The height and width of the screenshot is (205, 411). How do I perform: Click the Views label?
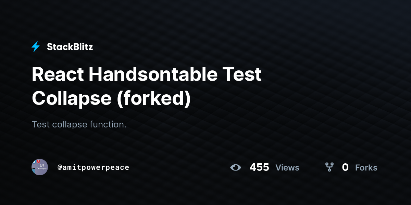tap(287, 168)
